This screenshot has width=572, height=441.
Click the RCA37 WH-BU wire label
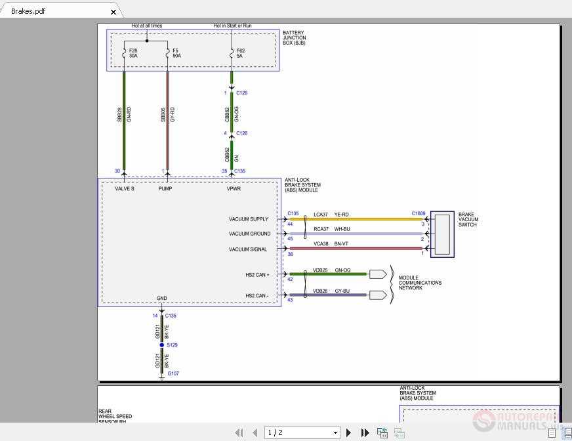[332, 229]
